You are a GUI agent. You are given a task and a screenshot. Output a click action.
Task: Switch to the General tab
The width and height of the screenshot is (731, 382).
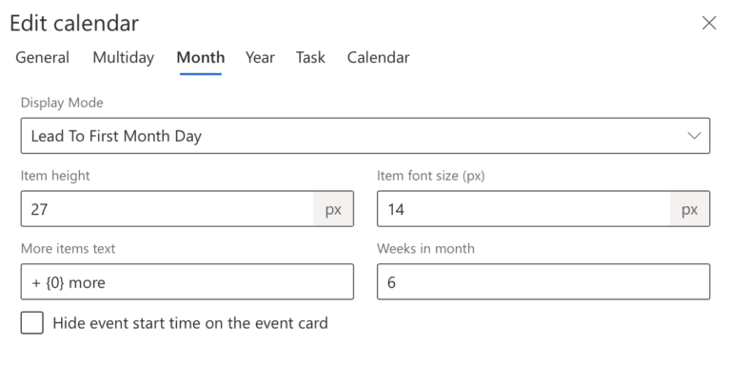coord(43,57)
